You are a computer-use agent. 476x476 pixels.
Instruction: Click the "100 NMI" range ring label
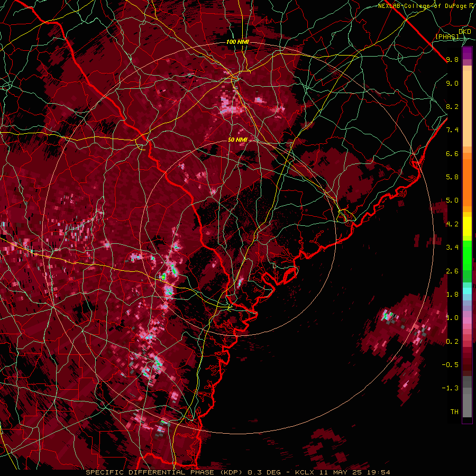[x=237, y=42]
